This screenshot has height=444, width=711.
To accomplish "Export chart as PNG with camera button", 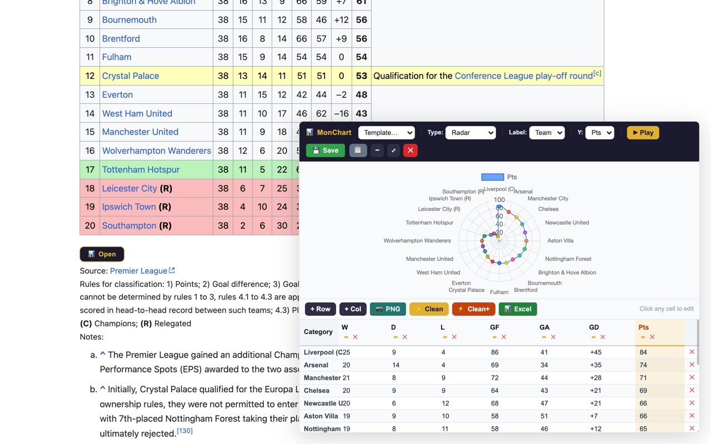I will click(388, 309).
